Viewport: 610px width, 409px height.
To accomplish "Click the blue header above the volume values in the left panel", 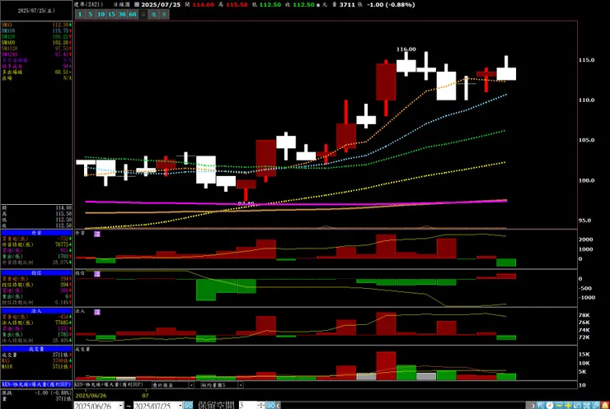I will [x=36, y=349].
